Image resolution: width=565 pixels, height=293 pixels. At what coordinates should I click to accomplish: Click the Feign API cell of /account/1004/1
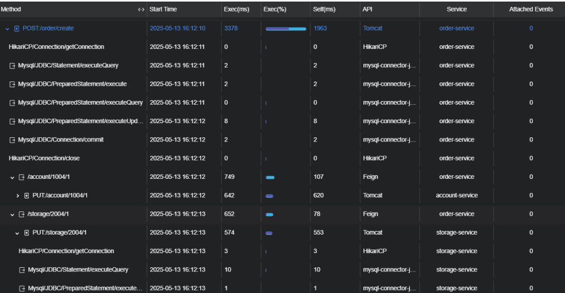371,177
